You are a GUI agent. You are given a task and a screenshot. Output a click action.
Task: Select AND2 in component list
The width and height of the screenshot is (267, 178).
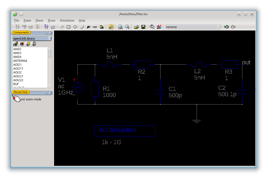(x=30, y=49)
